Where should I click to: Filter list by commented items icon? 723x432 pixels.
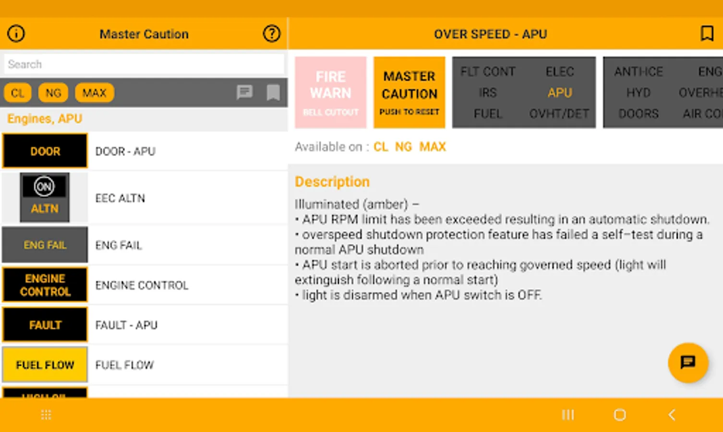click(245, 92)
